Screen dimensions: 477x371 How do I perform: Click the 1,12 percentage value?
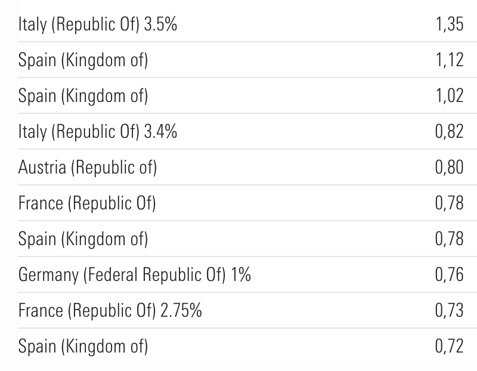point(449,60)
